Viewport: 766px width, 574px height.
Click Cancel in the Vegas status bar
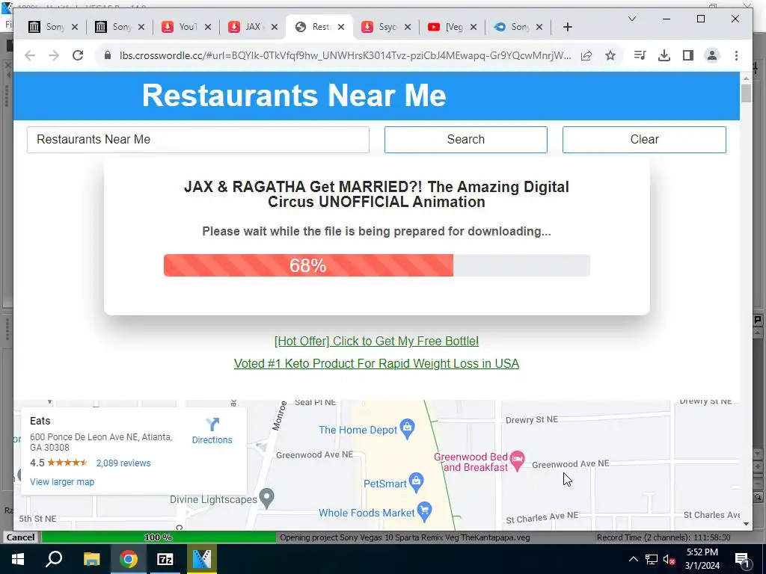pos(20,537)
